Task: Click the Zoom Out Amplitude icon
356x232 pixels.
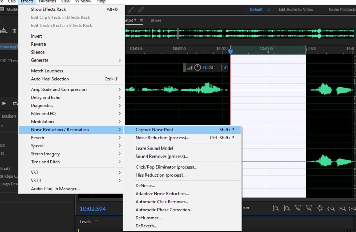Action: point(287,208)
